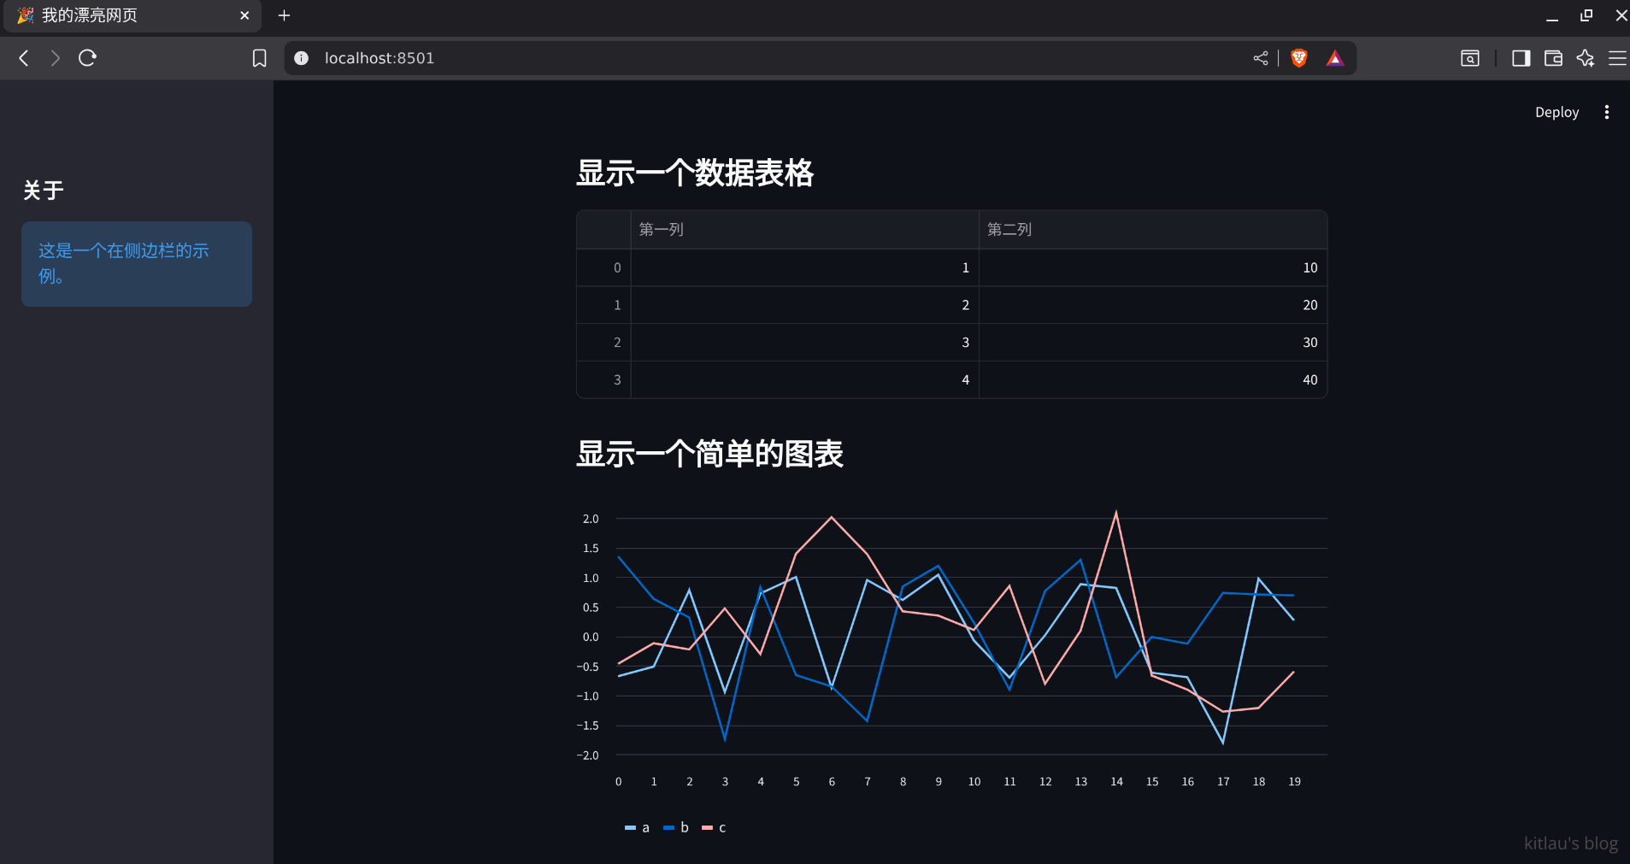This screenshot has height=864, width=1630.
Task: Share this page via share icon
Action: [1260, 58]
